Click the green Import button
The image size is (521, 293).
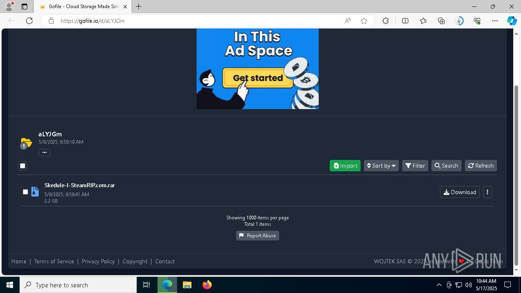(345, 166)
